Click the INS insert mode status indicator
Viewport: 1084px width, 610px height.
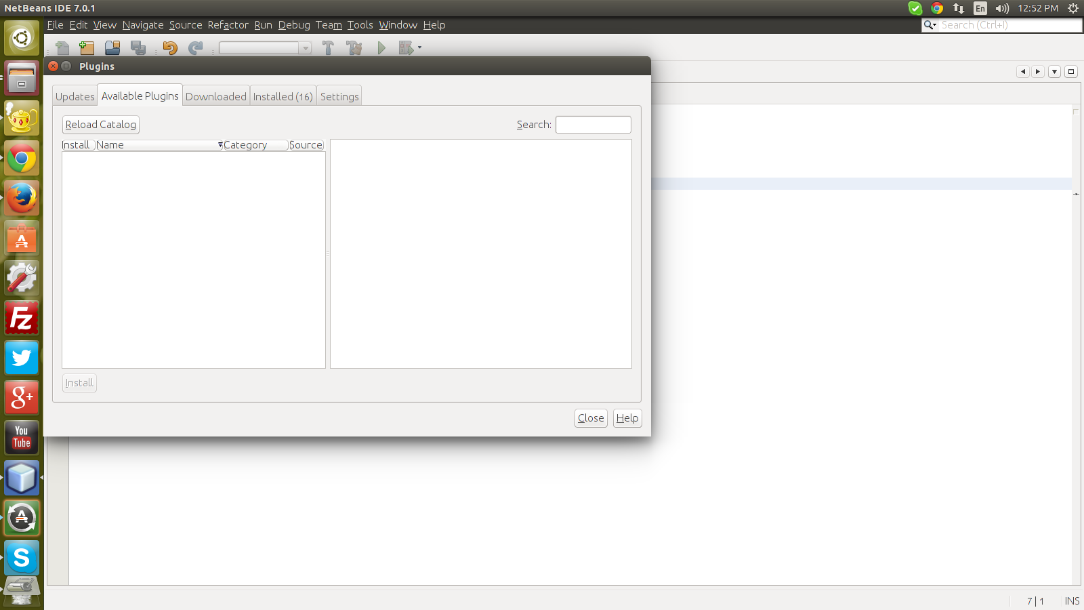(x=1072, y=601)
